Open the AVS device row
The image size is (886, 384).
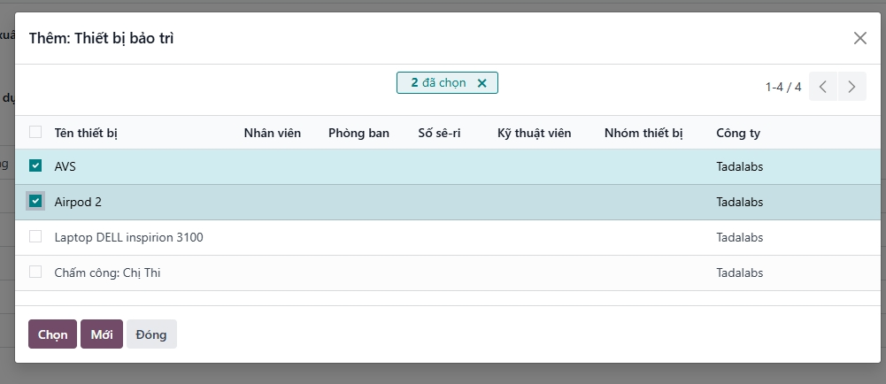coord(448,166)
